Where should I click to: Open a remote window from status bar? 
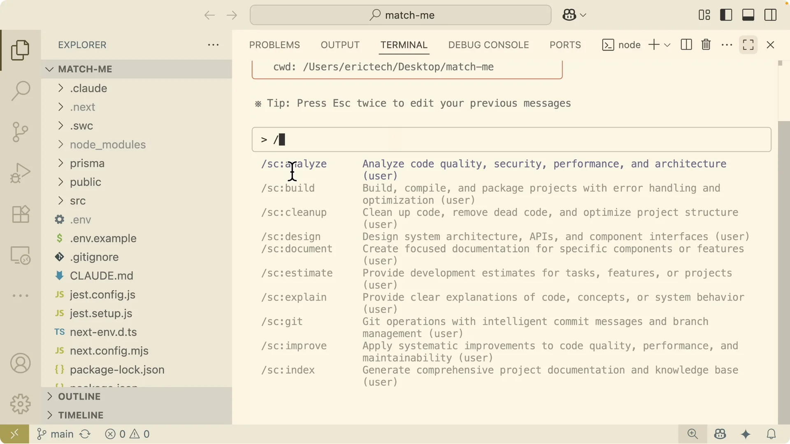point(14,434)
